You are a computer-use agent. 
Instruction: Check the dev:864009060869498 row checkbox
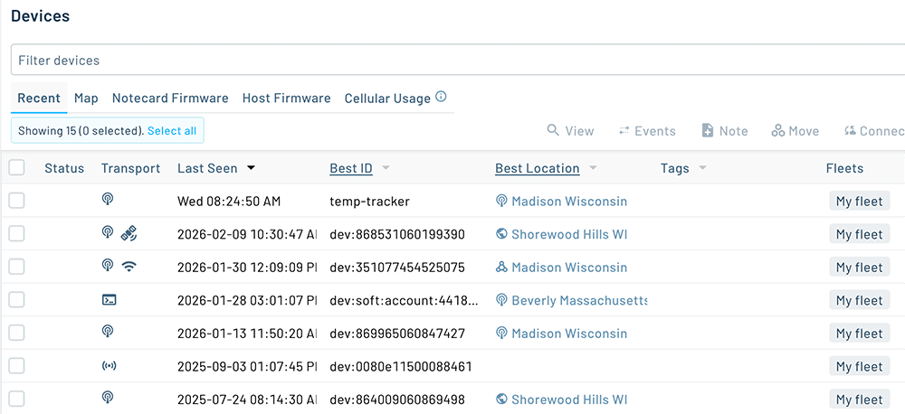(x=16, y=399)
